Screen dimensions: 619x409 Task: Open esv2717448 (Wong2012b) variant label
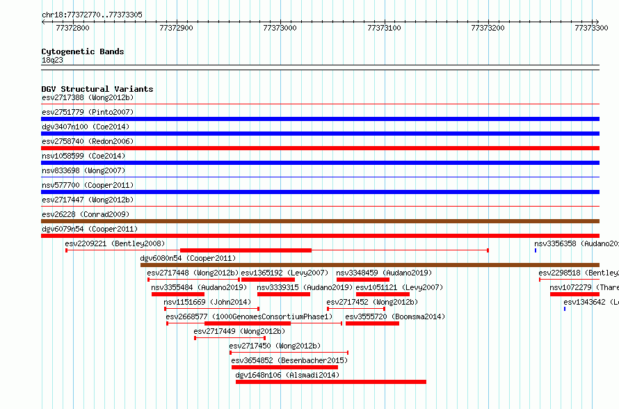(193, 273)
